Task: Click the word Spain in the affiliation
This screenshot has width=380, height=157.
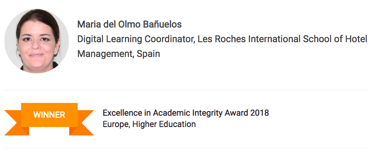Action: pyautogui.click(x=148, y=54)
